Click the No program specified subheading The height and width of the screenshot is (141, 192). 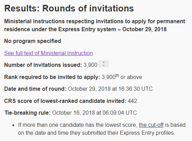click(x=33, y=41)
